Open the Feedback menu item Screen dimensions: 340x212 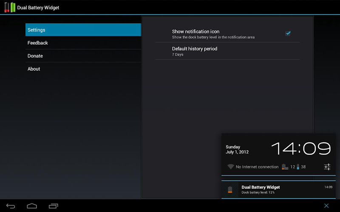tap(83, 43)
